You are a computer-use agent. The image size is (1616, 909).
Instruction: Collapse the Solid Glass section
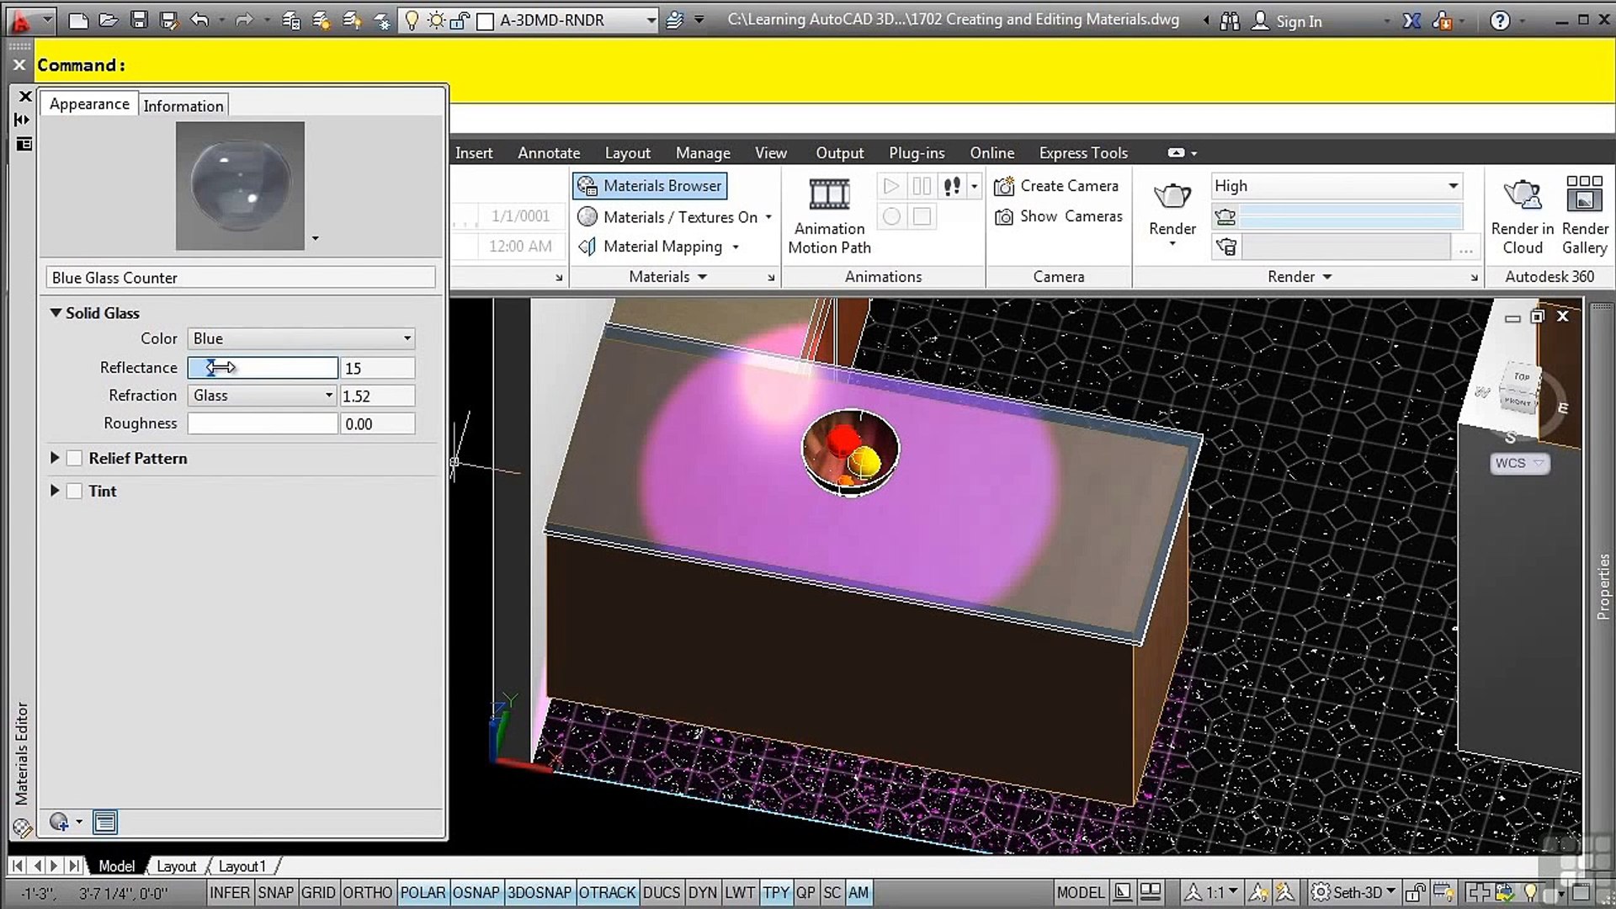(x=56, y=313)
